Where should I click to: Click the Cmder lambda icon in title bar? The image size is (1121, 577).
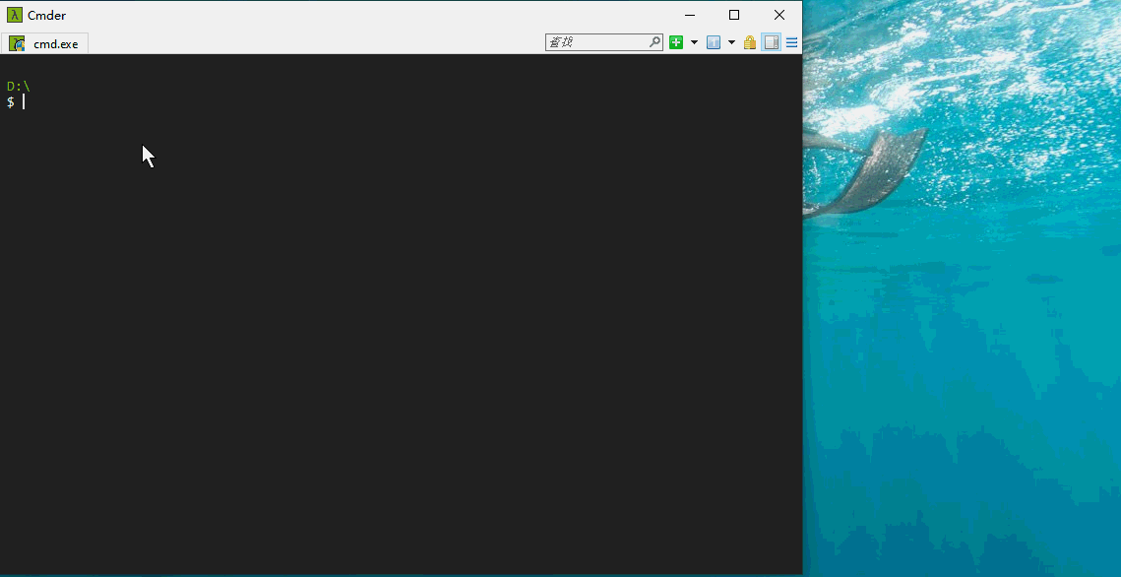click(x=15, y=15)
